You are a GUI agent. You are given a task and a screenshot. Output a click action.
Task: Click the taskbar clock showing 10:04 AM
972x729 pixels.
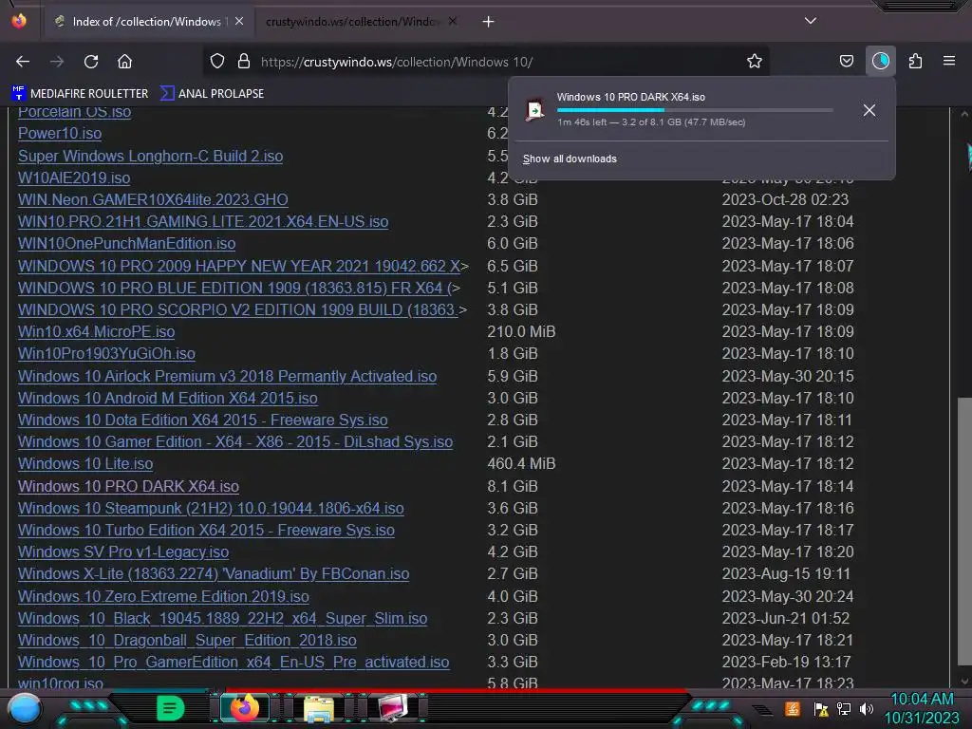click(922, 708)
